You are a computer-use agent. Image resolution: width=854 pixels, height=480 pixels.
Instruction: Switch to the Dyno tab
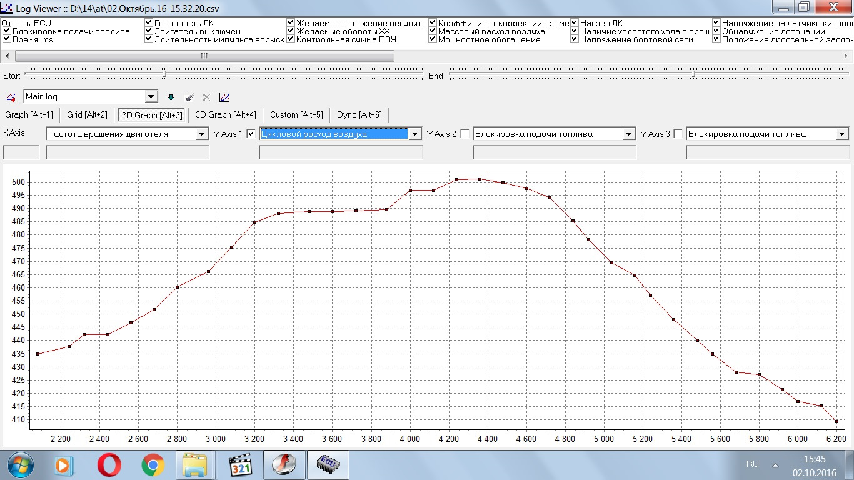(x=359, y=114)
